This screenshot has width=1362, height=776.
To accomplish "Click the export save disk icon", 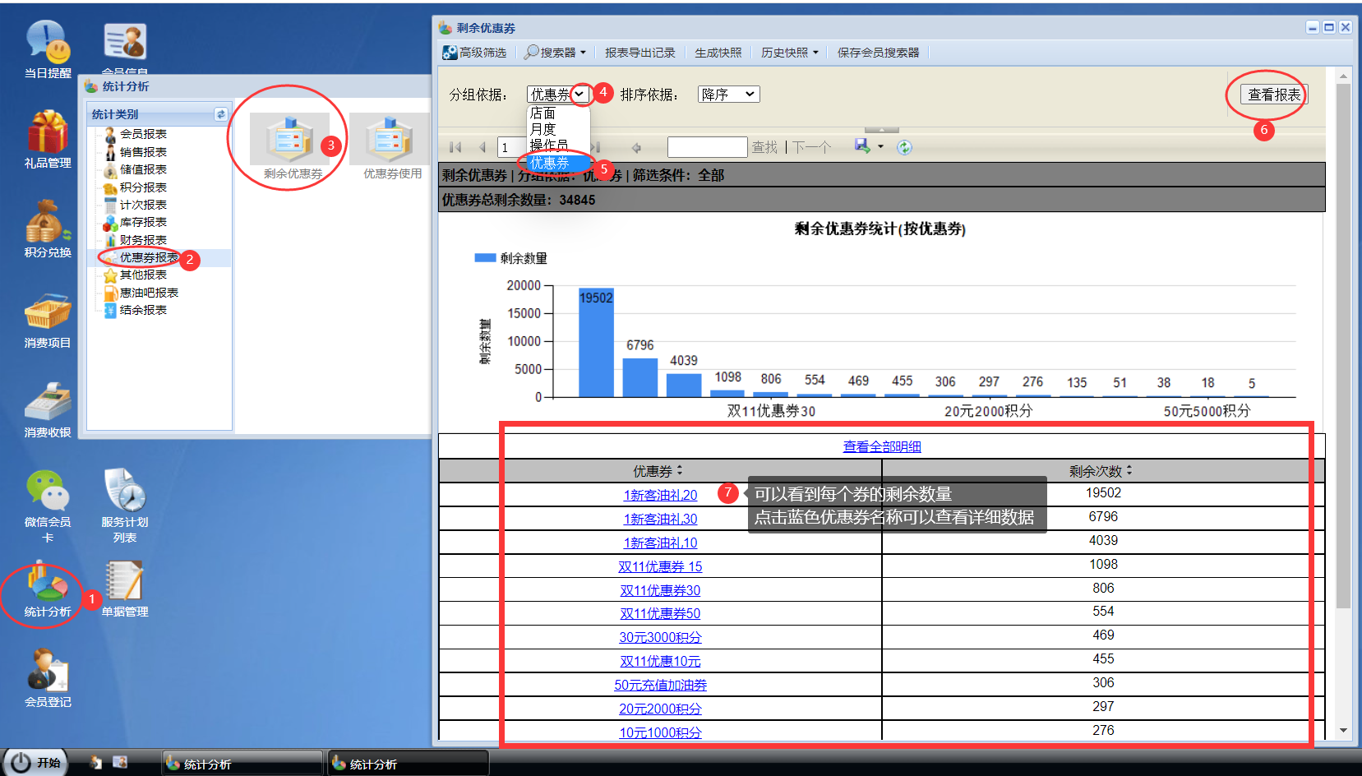I will click(x=862, y=146).
